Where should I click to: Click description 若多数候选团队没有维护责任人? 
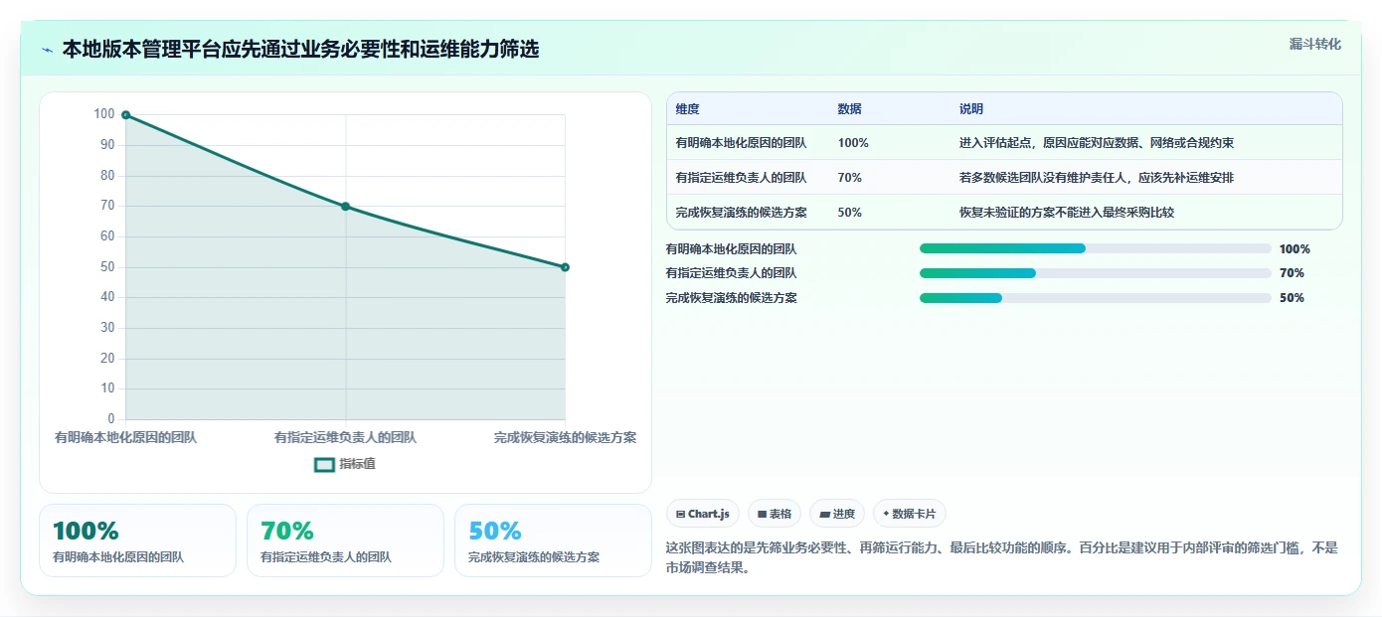click(x=1097, y=178)
